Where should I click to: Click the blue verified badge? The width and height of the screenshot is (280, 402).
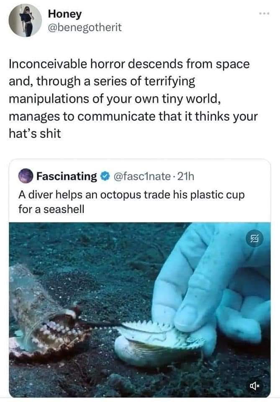[104, 176]
